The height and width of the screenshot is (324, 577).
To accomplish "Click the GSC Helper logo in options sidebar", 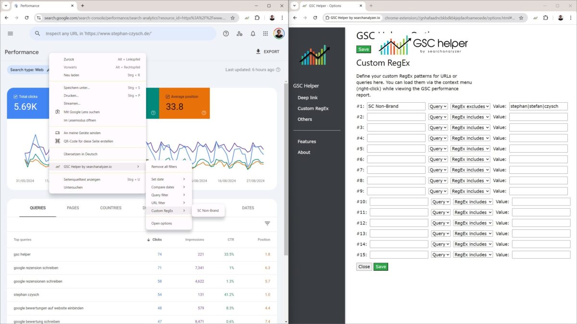I will tap(314, 55).
